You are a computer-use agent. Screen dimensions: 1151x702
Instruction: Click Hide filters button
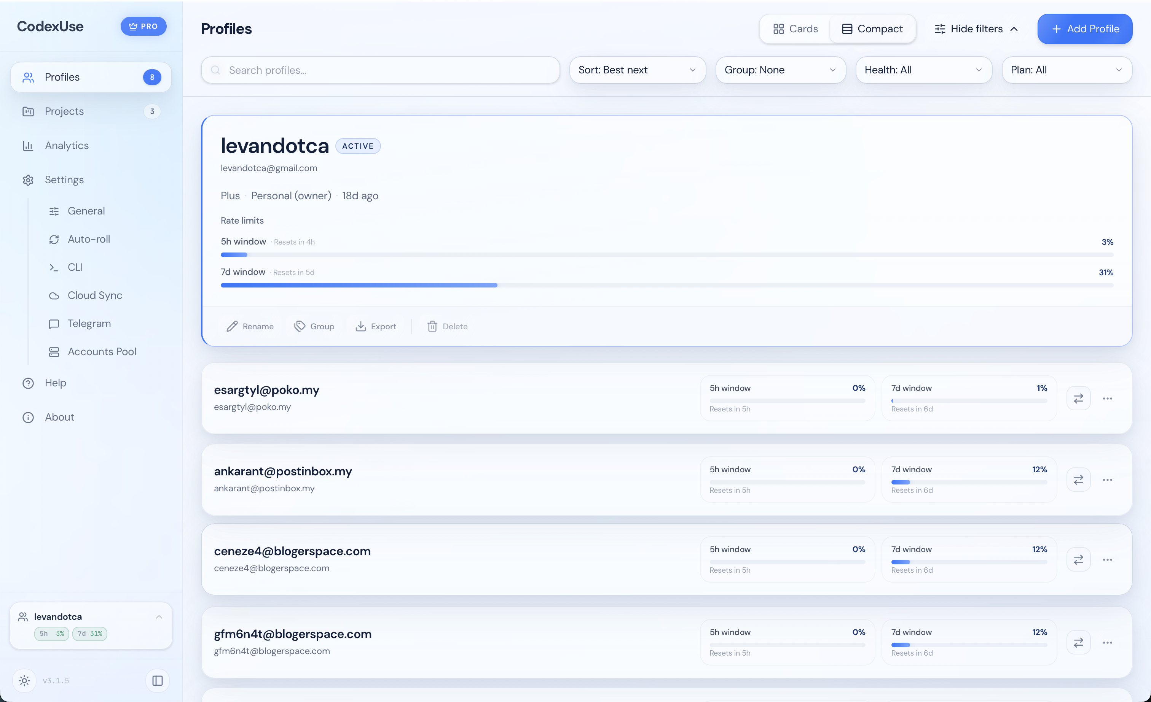point(976,29)
